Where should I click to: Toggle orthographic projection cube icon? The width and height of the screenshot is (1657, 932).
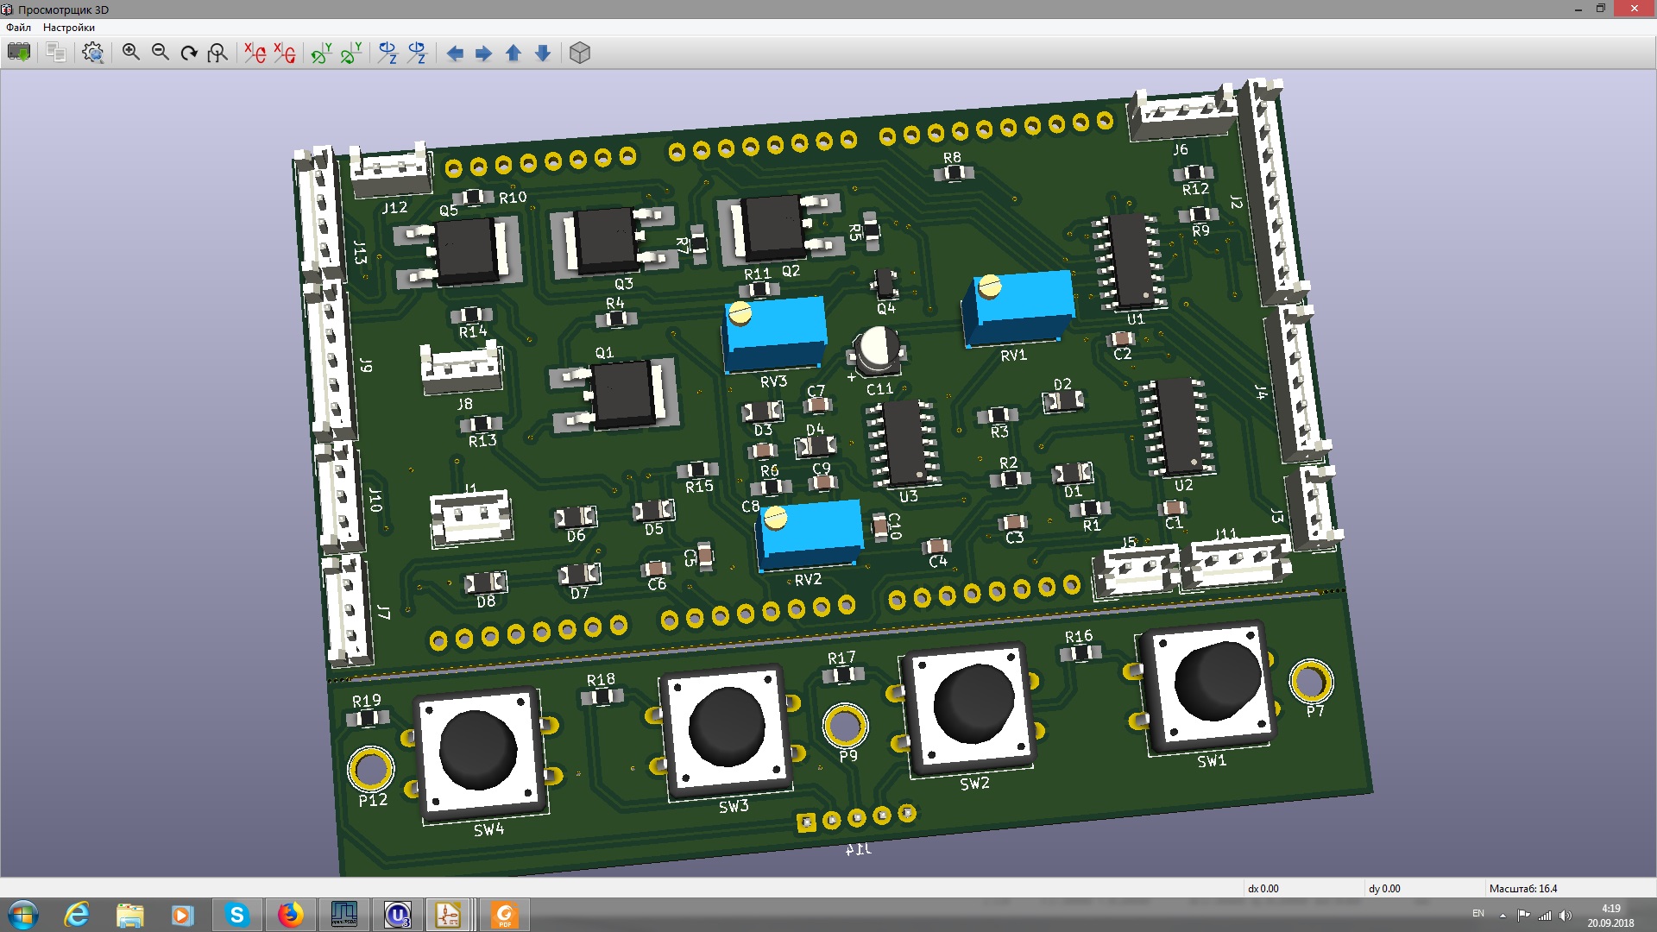580,53
